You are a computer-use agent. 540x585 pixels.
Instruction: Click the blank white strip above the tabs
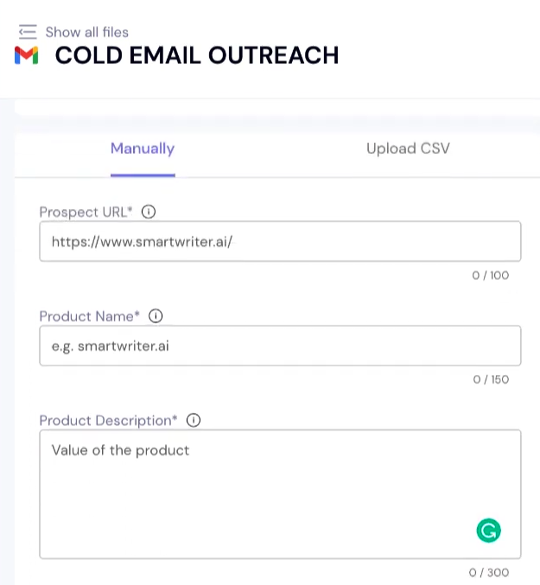tap(276, 108)
